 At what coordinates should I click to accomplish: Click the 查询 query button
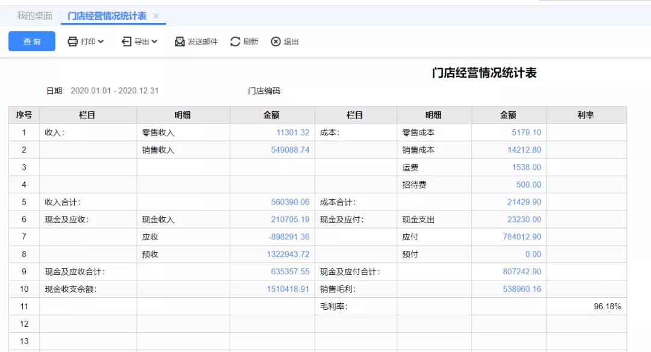coord(32,42)
